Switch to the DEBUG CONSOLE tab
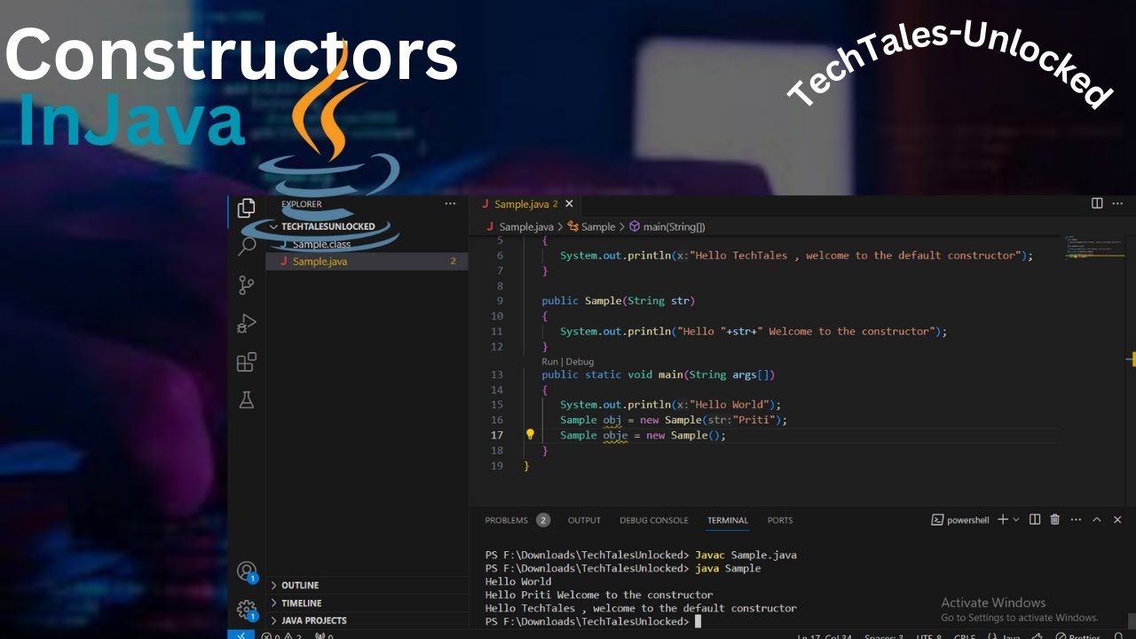This screenshot has height=639, width=1136. point(654,520)
